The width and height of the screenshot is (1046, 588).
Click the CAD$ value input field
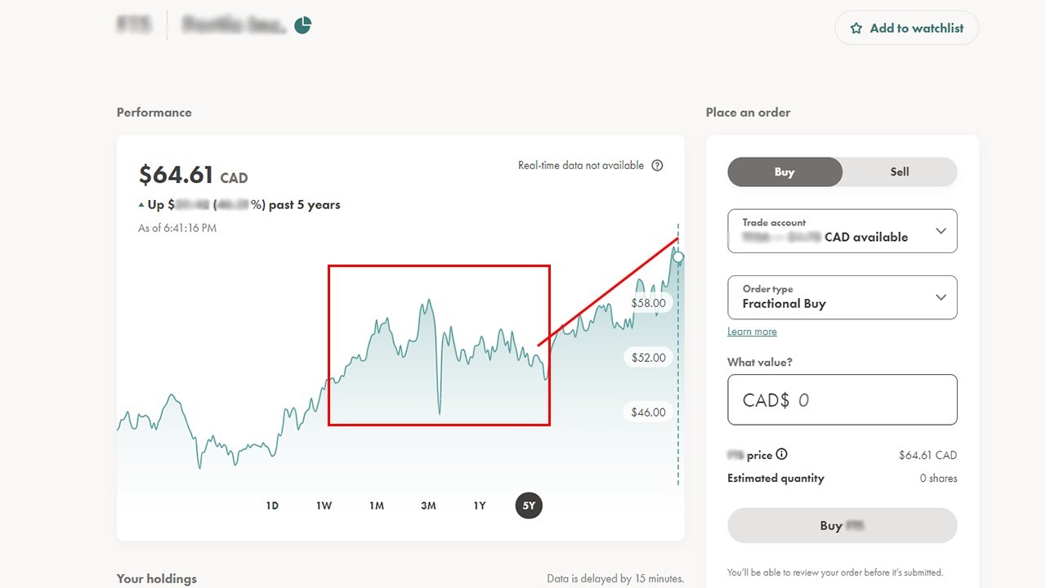pos(842,400)
